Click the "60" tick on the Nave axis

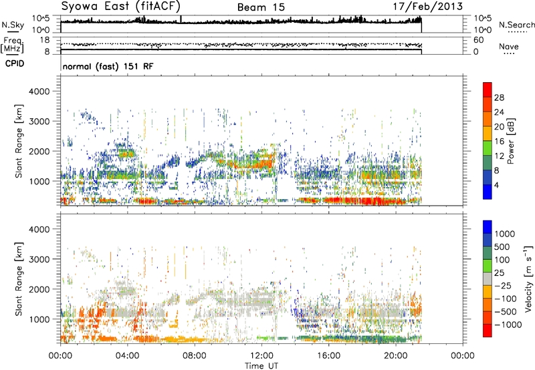click(478, 40)
